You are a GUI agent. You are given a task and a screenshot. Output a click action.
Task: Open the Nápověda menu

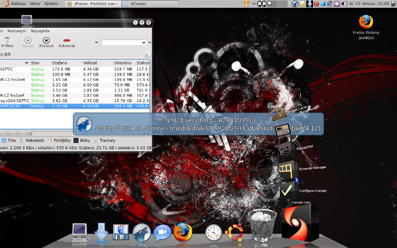click(41, 31)
